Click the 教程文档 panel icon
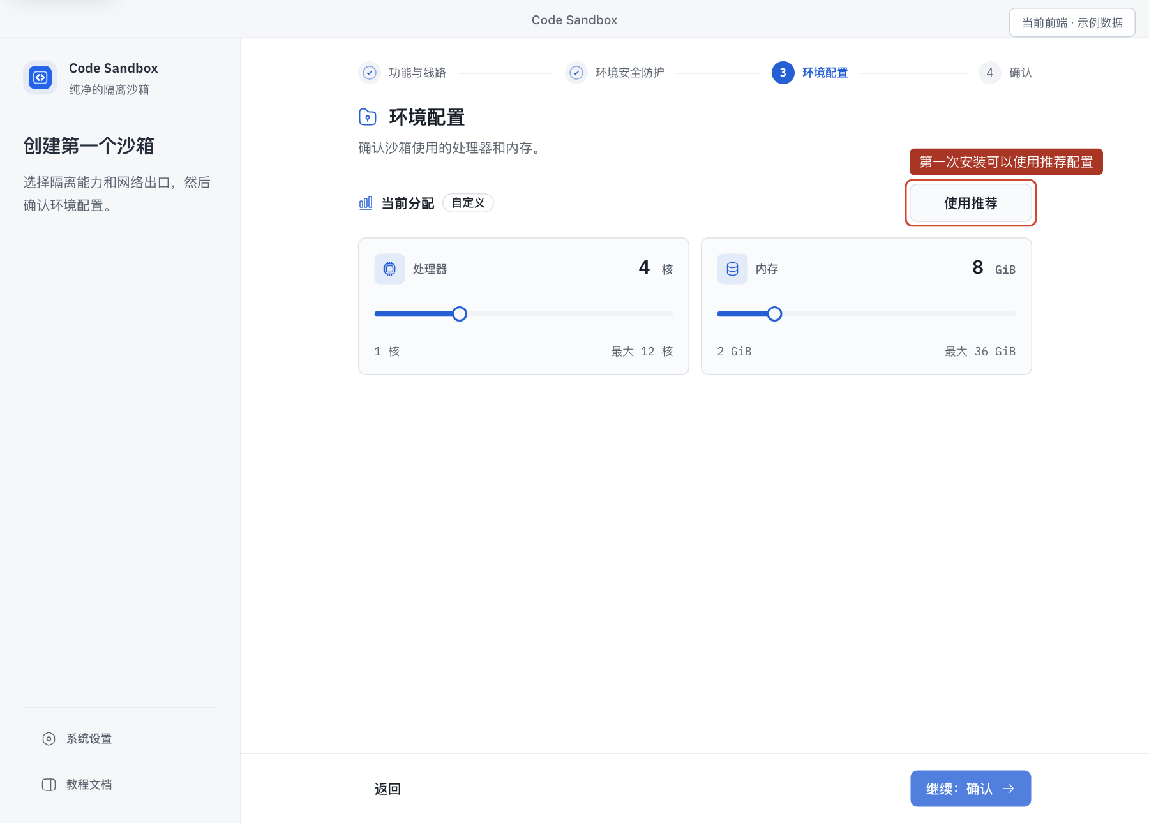The width and height of the screenshot is (1149, 823). [x=49, y=785]
